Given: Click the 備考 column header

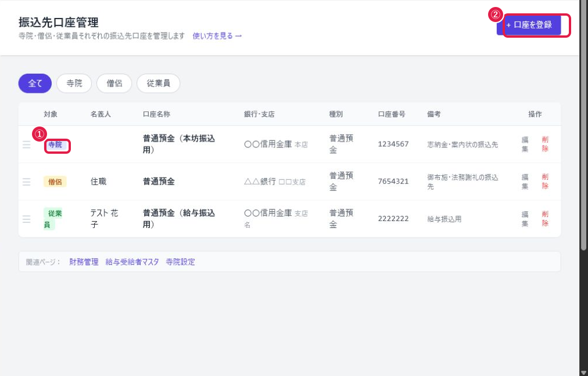Looking at the screenshot, I should [434, 114].
